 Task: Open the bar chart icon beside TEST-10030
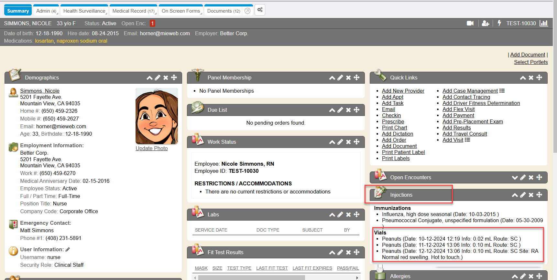click(x=544, y=23)
